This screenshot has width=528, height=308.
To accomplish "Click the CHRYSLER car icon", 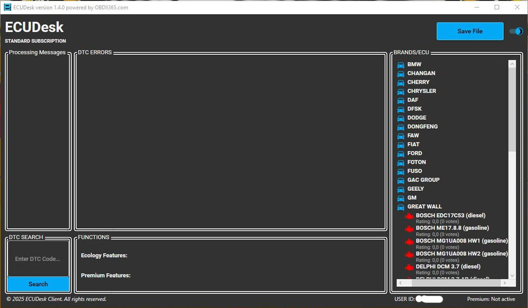I will 401,91.
